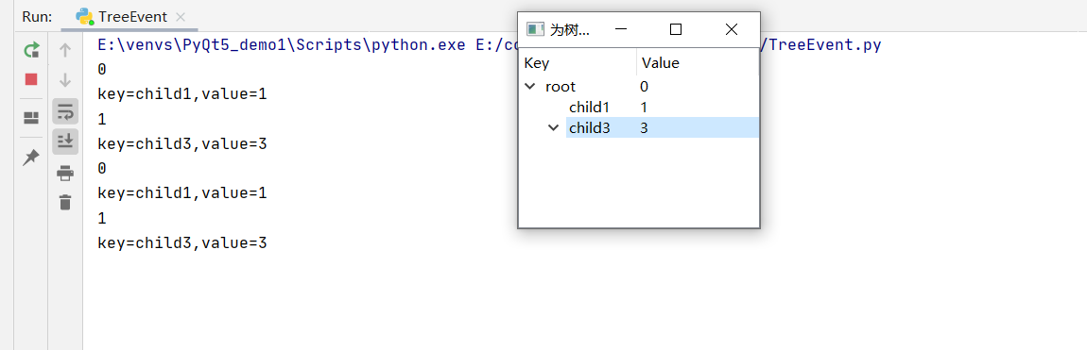Toggle soft-wrap in console

click(65, 110)
